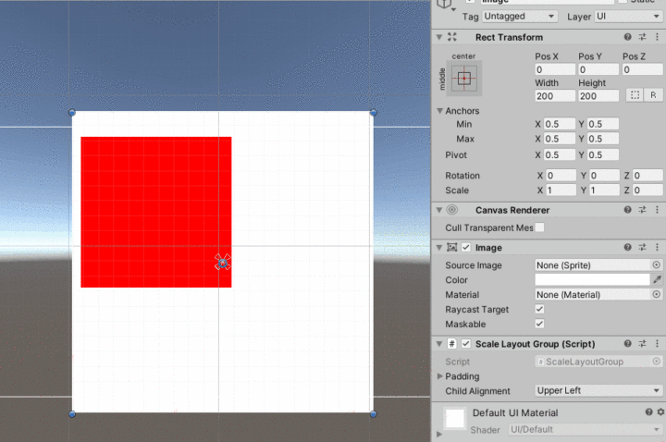This screenshot has height=442, width=666.
Task: Click Pivot X field
Action: 560,155
